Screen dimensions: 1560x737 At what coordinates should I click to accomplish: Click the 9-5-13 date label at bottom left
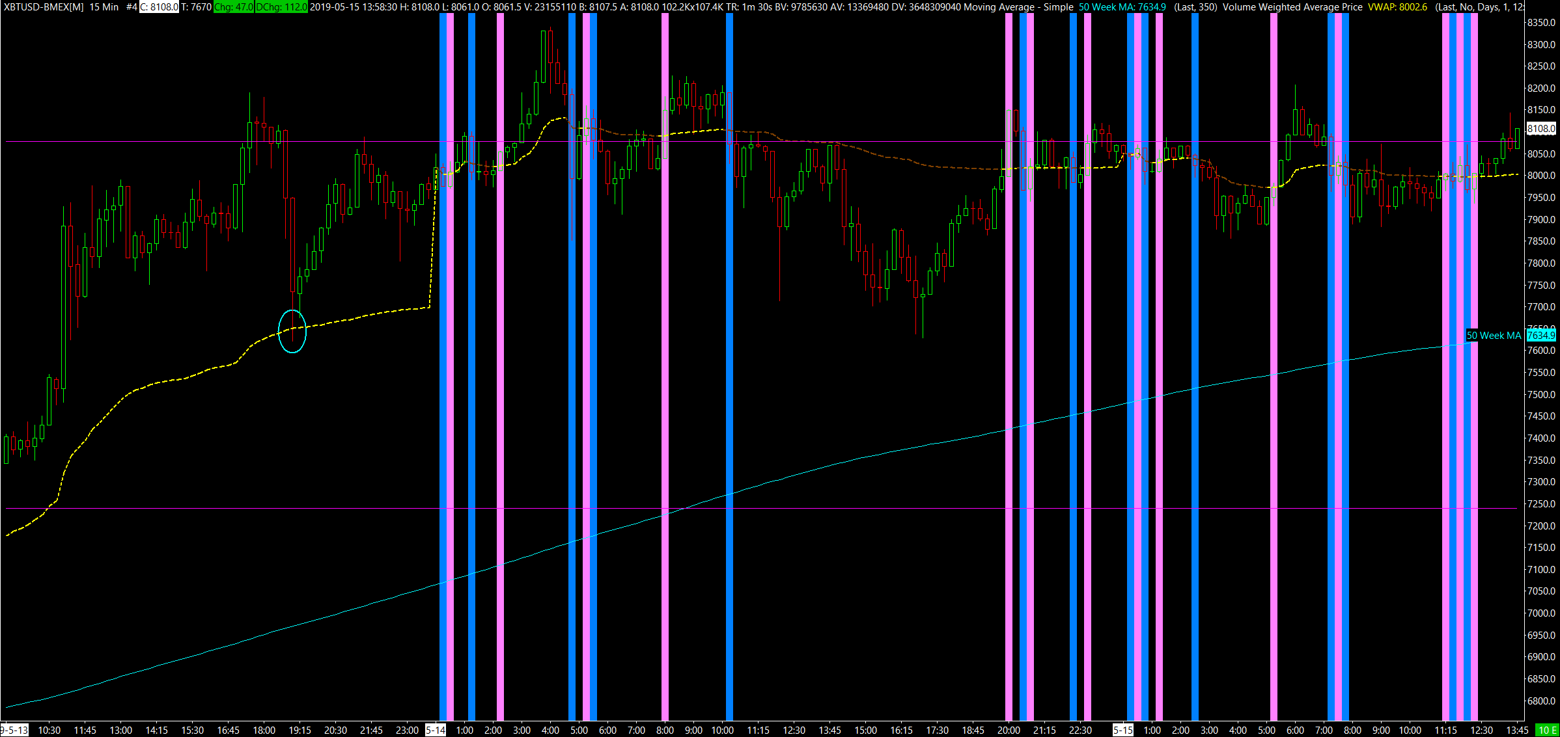(x=14, y=730)
